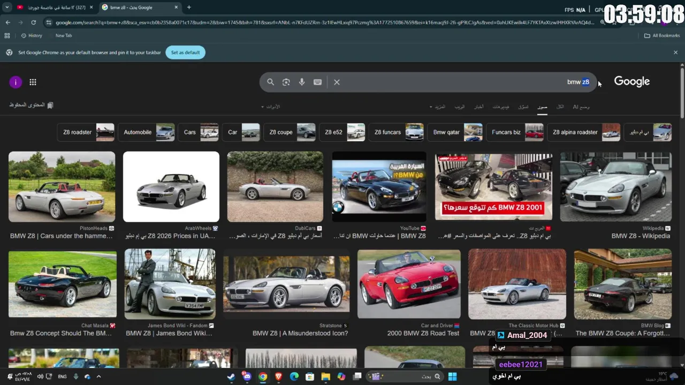Open '2000 BMW Z8 Road Test' link
Screen dimensions: 685x385
(x=423, y=333)
